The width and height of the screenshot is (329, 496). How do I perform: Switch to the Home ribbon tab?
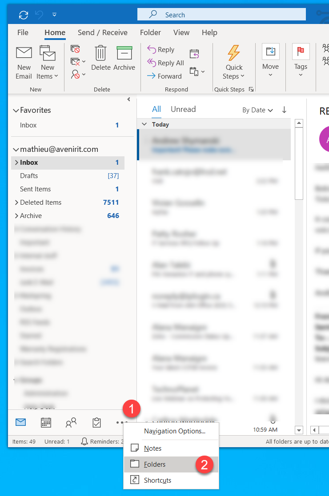55,32
